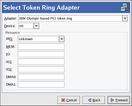The height and width of the screenshot is (106, 132).
Task: Click inside the IO1 text box
Action: [41, 62]
